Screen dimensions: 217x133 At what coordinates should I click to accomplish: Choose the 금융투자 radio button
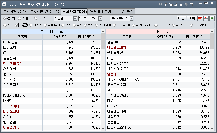pyautogui.click(x=45, y=25)
